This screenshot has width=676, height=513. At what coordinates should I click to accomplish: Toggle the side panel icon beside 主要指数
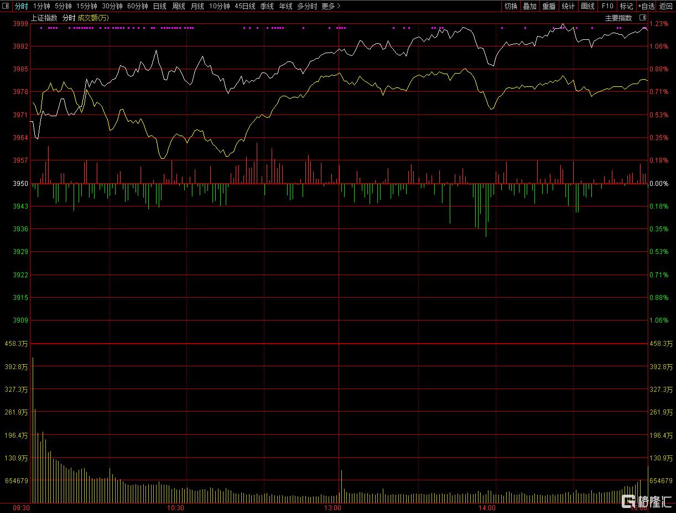642,18
